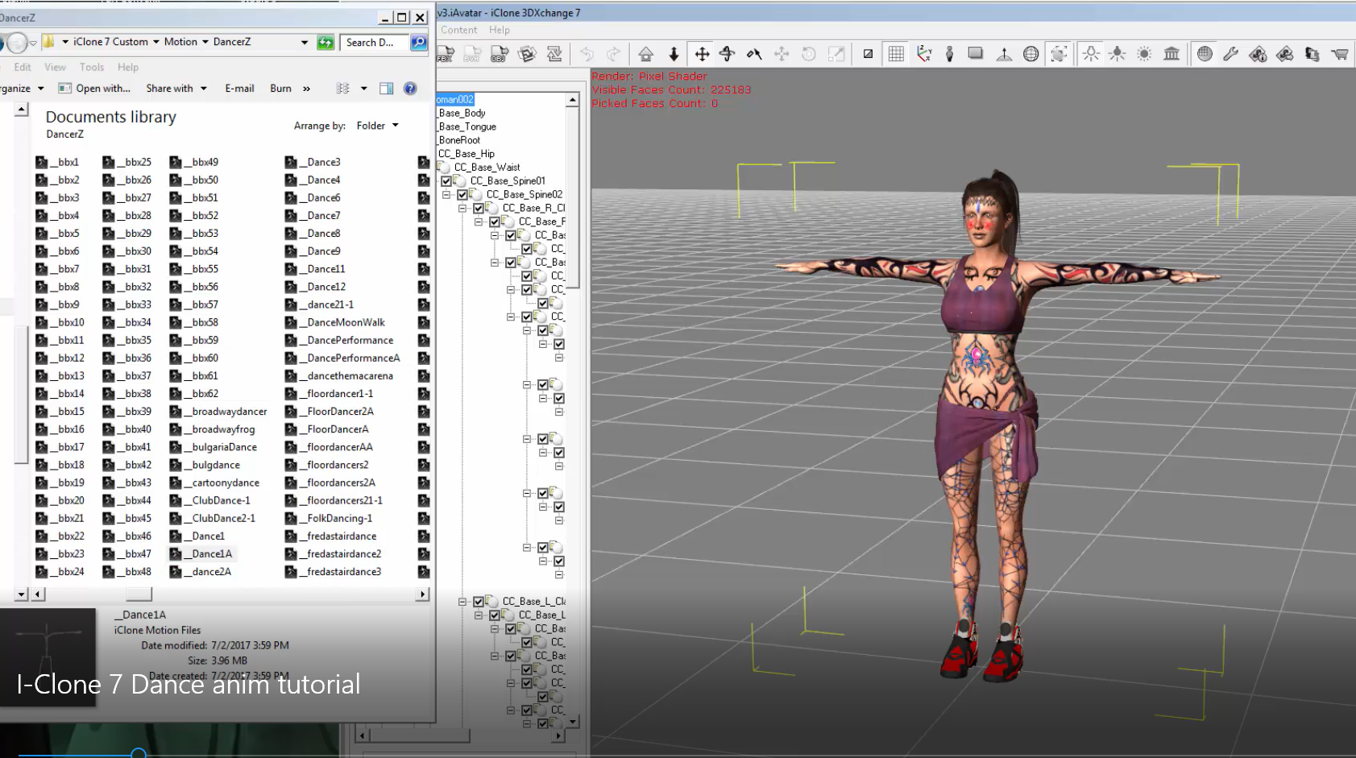The height and width of the screenshot is (758, 1356).
Task: Open the Content menu in 3DXchange
Action: click(458, 30)
